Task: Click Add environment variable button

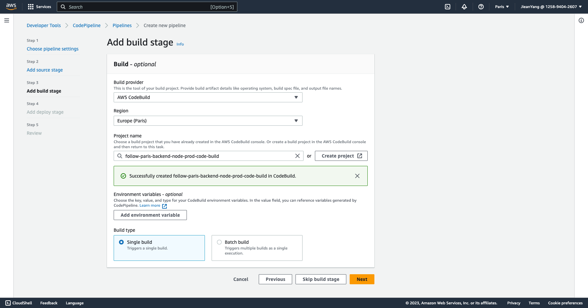Action: pyautogui.click(x=150, y=215)
